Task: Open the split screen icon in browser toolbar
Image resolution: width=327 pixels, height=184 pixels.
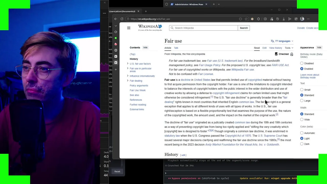Action: pos(265,19)
